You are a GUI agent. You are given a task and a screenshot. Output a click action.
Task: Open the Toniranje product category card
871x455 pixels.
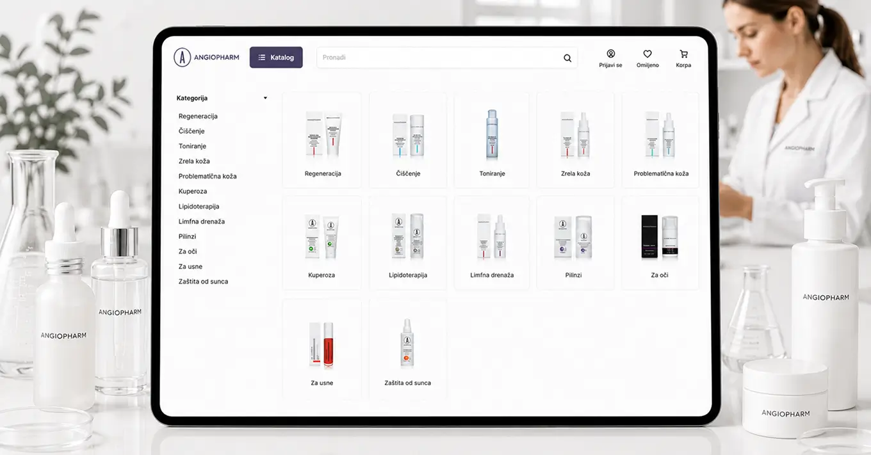point(492,140)
